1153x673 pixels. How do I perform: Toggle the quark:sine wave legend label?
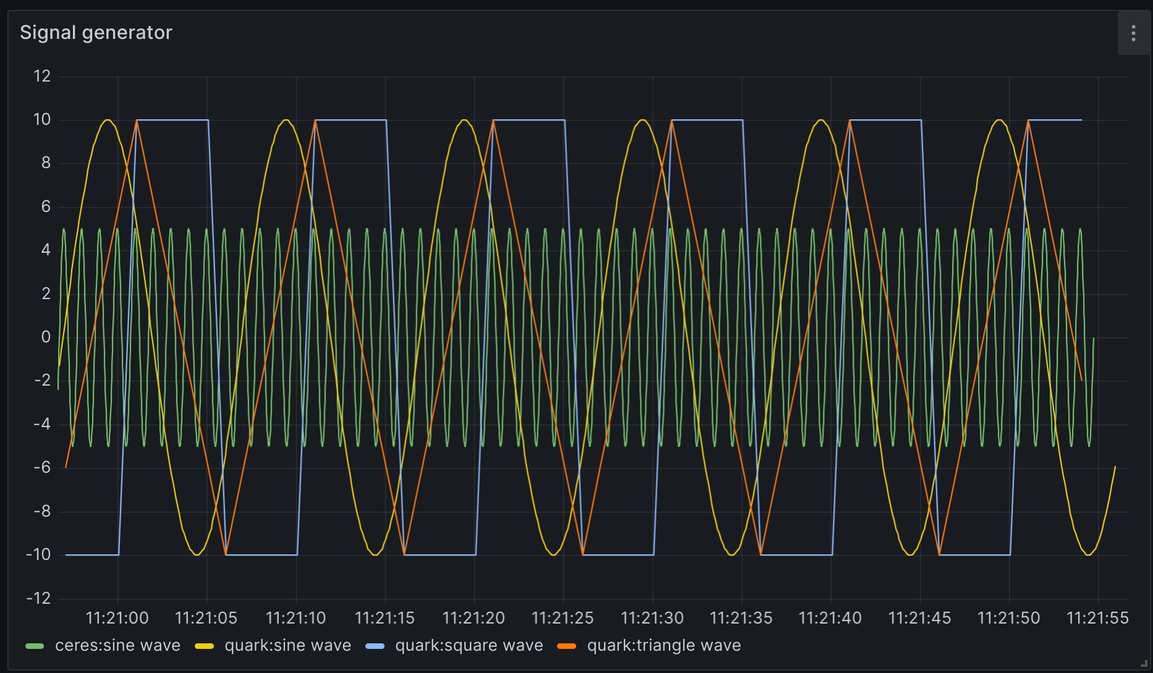pos(287,646)
